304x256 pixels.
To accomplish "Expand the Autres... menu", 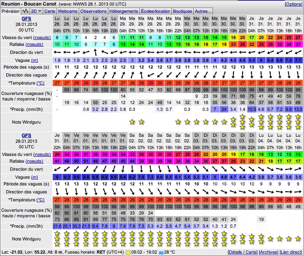I will pyautogui.click(x=204, y=12).
